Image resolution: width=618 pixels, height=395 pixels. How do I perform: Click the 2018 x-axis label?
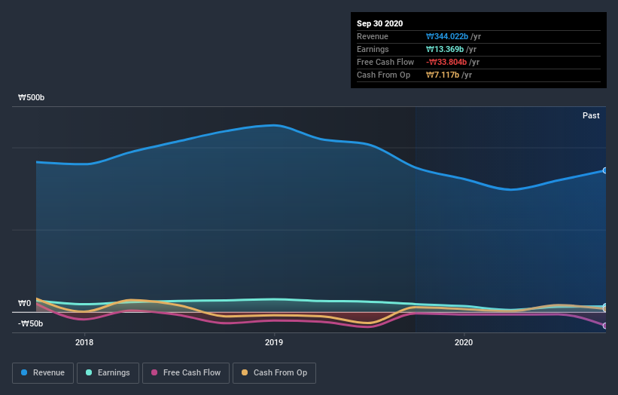84,342
